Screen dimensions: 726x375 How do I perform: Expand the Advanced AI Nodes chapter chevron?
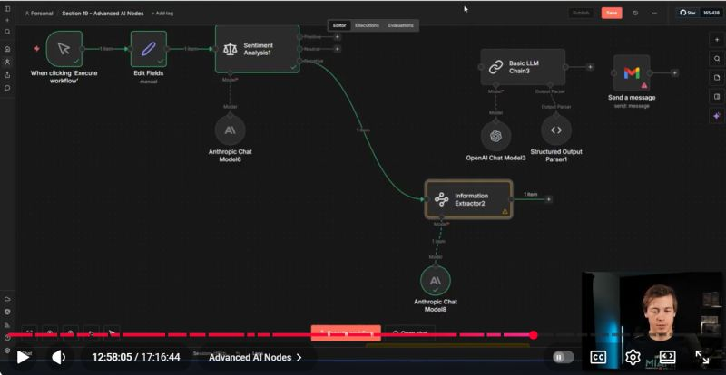click(x=299, y=358)
